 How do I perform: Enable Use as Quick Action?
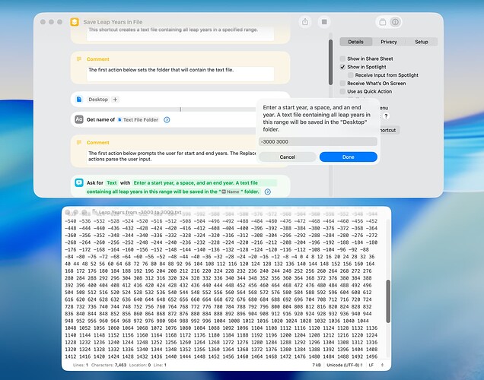(x=342, y=91)
